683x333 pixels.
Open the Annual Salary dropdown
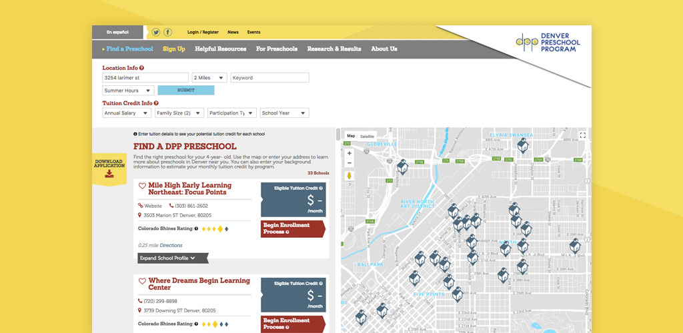coord(127,113)
